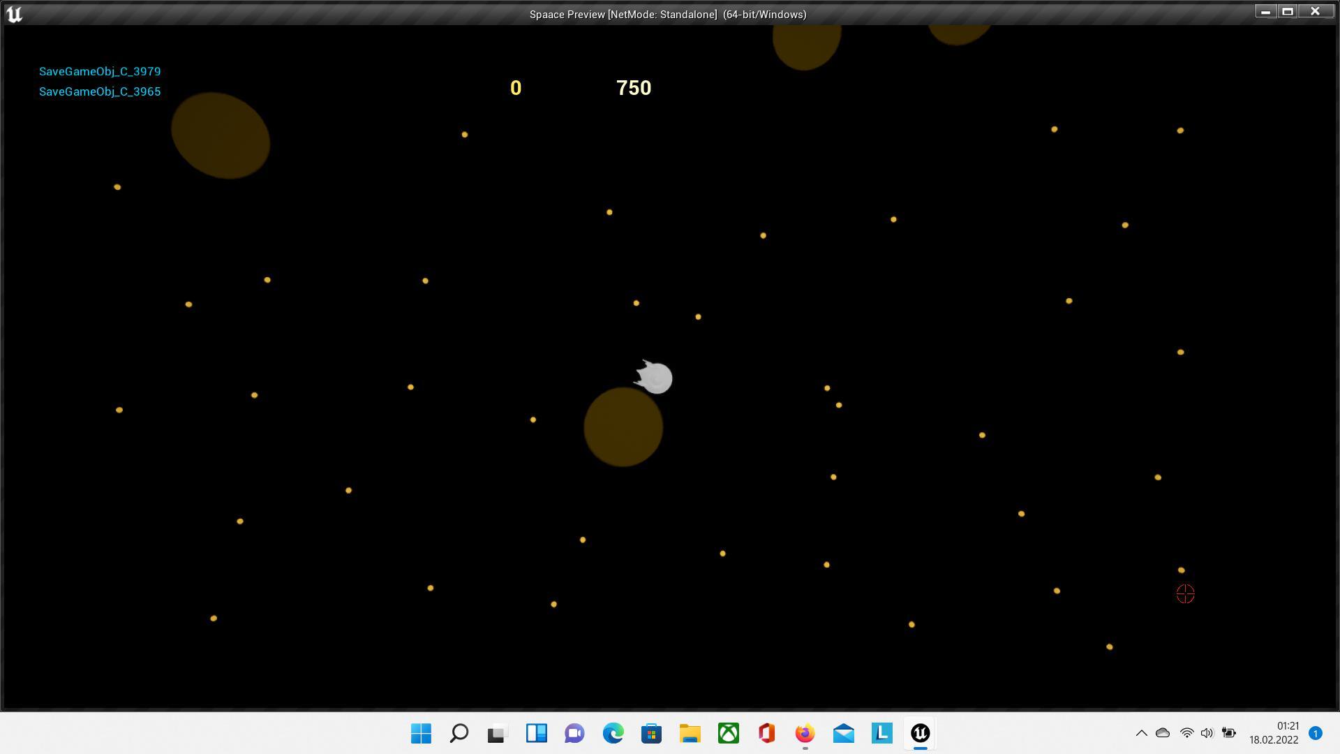
Task: Open File Explorer on the taskbar
Action: coord(689,733)
